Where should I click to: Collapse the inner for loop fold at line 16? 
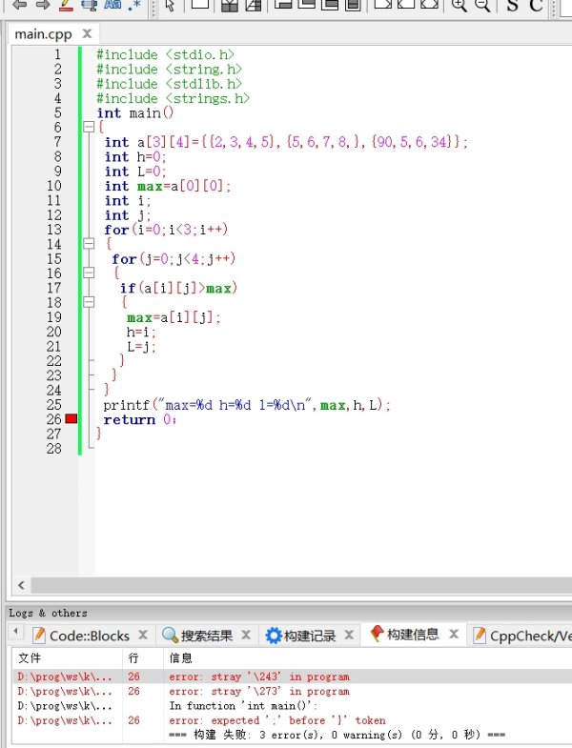click(89, 273)
